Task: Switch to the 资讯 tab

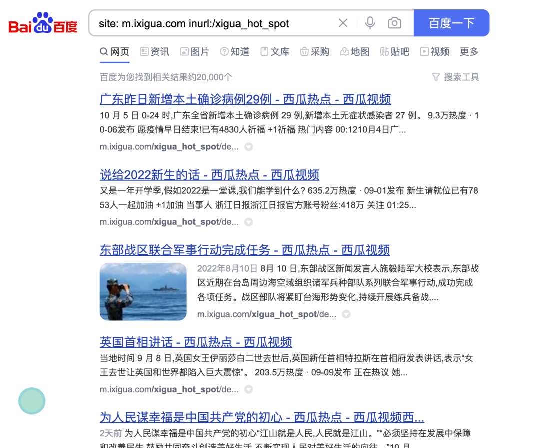Action: (x=155, y=52)
